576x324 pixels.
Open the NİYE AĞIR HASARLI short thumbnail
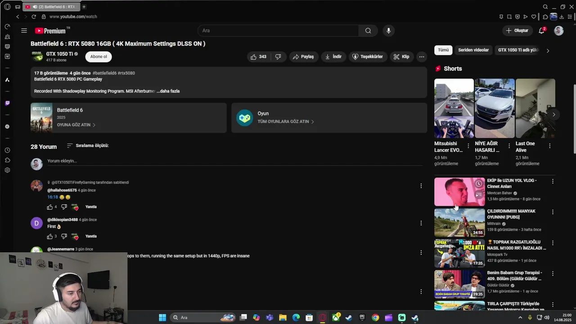pos(495,108)
